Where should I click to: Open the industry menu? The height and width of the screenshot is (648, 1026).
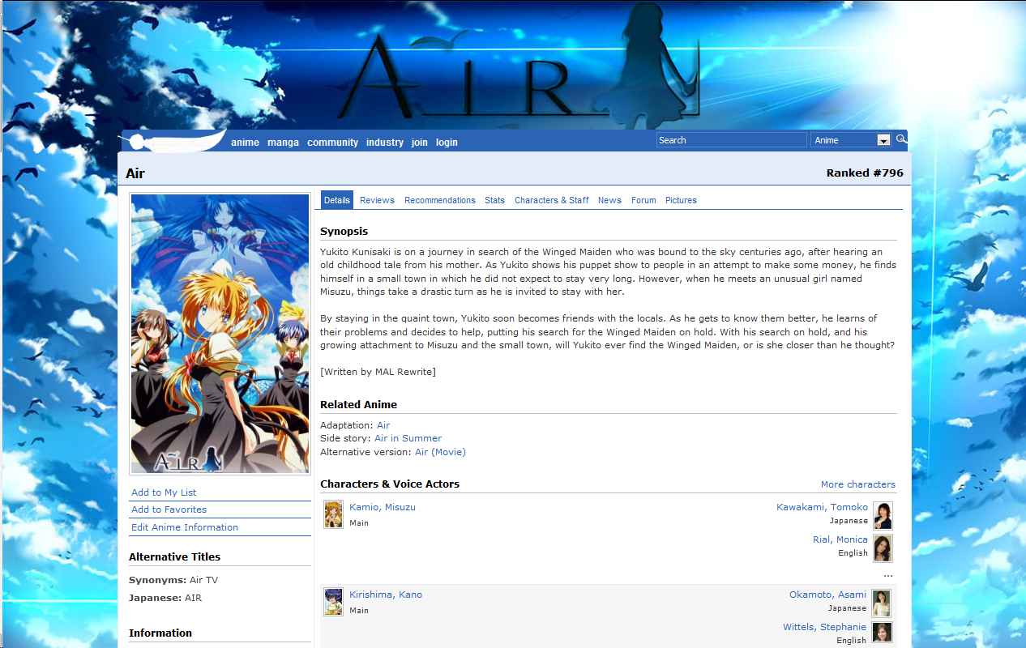[384, 143]
